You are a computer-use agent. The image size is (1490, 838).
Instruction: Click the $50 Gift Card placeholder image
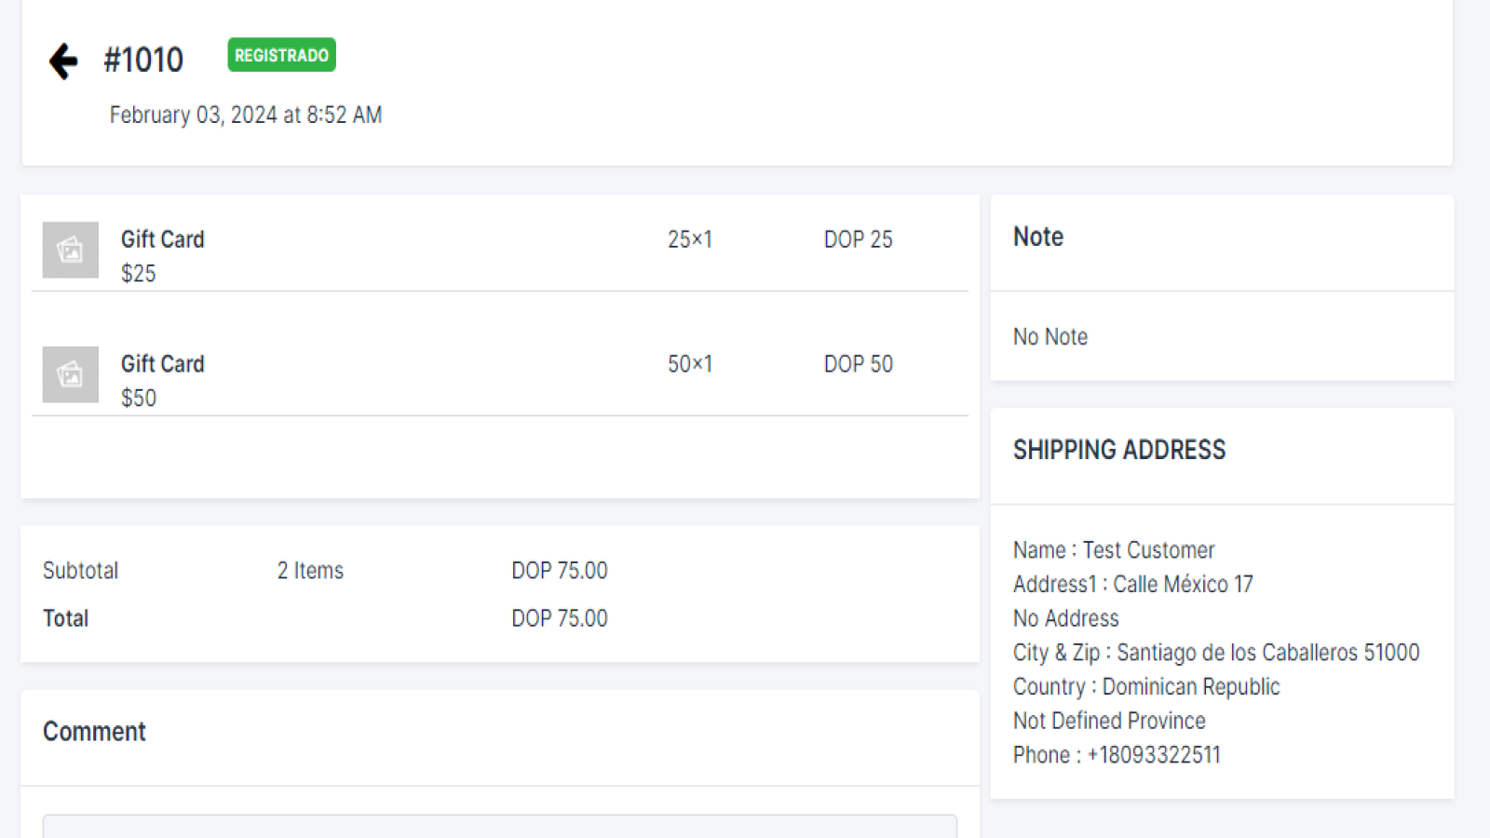(x=71, y=374)
